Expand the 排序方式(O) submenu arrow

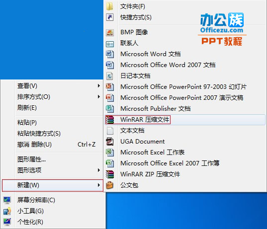(99, 97)
